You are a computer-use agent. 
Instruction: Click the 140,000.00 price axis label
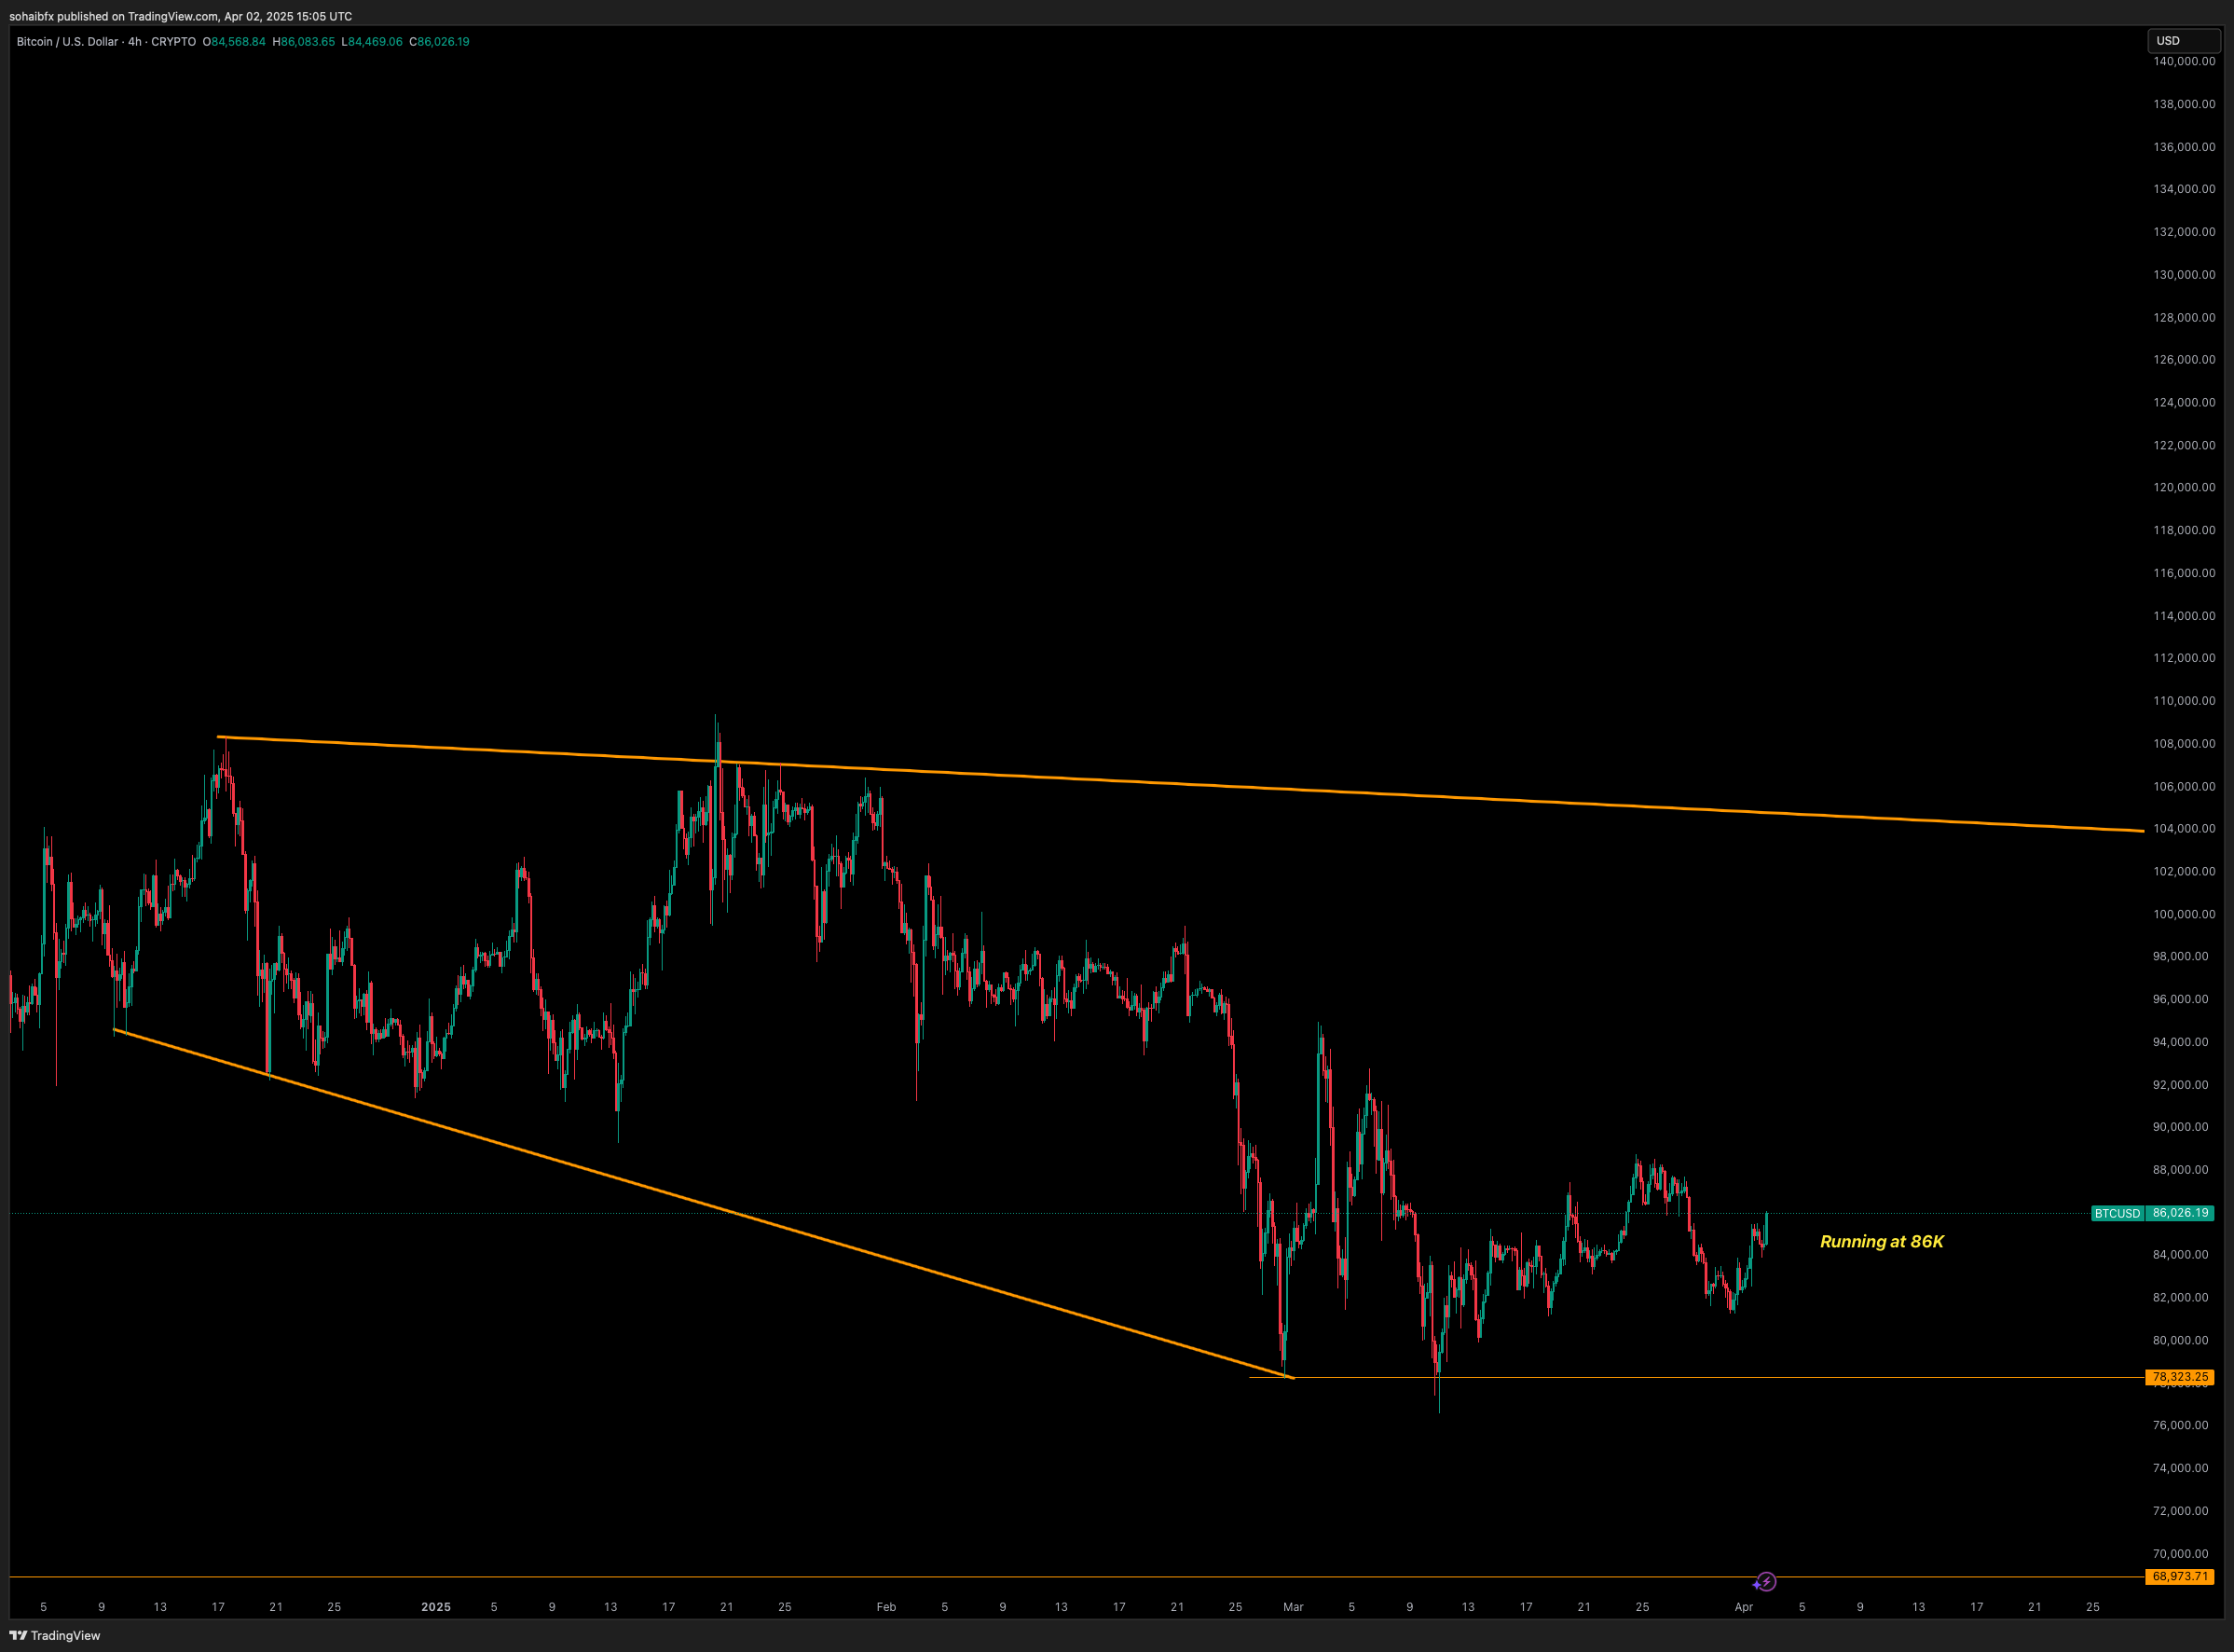click(2184, 61)
